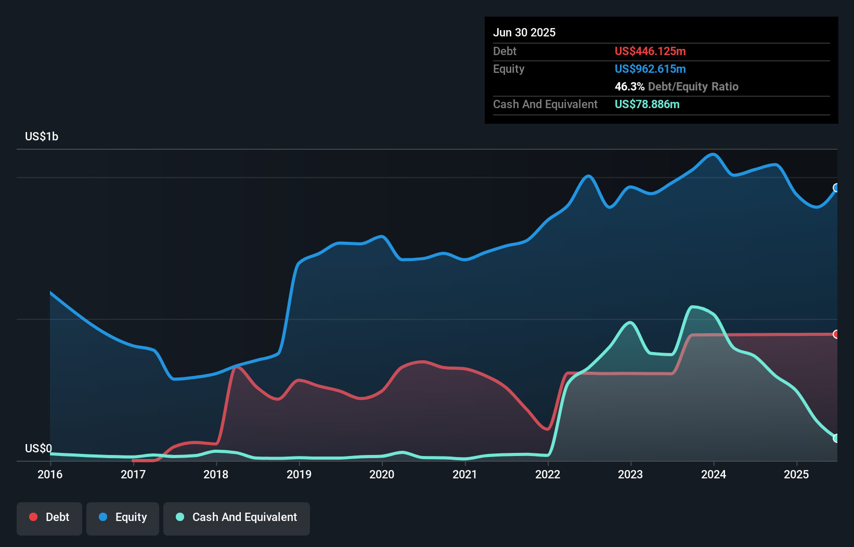This screenshot has width=854, height=547.
Task: Click the 2021 x-axis label
Action: pos(465,474)
